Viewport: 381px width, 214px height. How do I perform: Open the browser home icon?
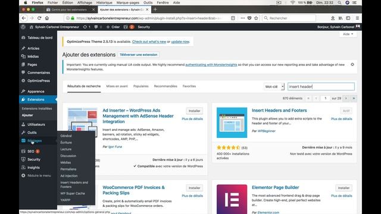coord(47,18)
